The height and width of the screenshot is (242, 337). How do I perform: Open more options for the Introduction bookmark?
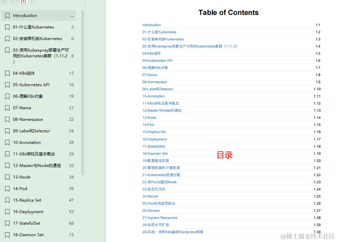[x=72, y=16]
